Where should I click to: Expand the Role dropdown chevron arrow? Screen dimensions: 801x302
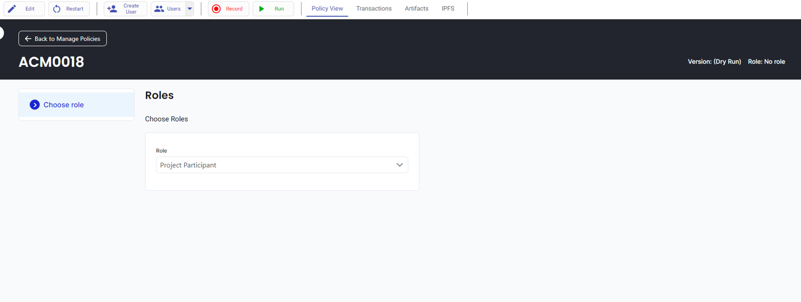tap(399, 165)
